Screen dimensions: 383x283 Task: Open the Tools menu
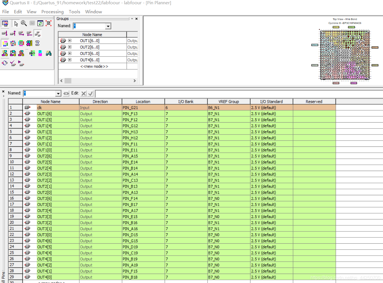tap(74, 12)
